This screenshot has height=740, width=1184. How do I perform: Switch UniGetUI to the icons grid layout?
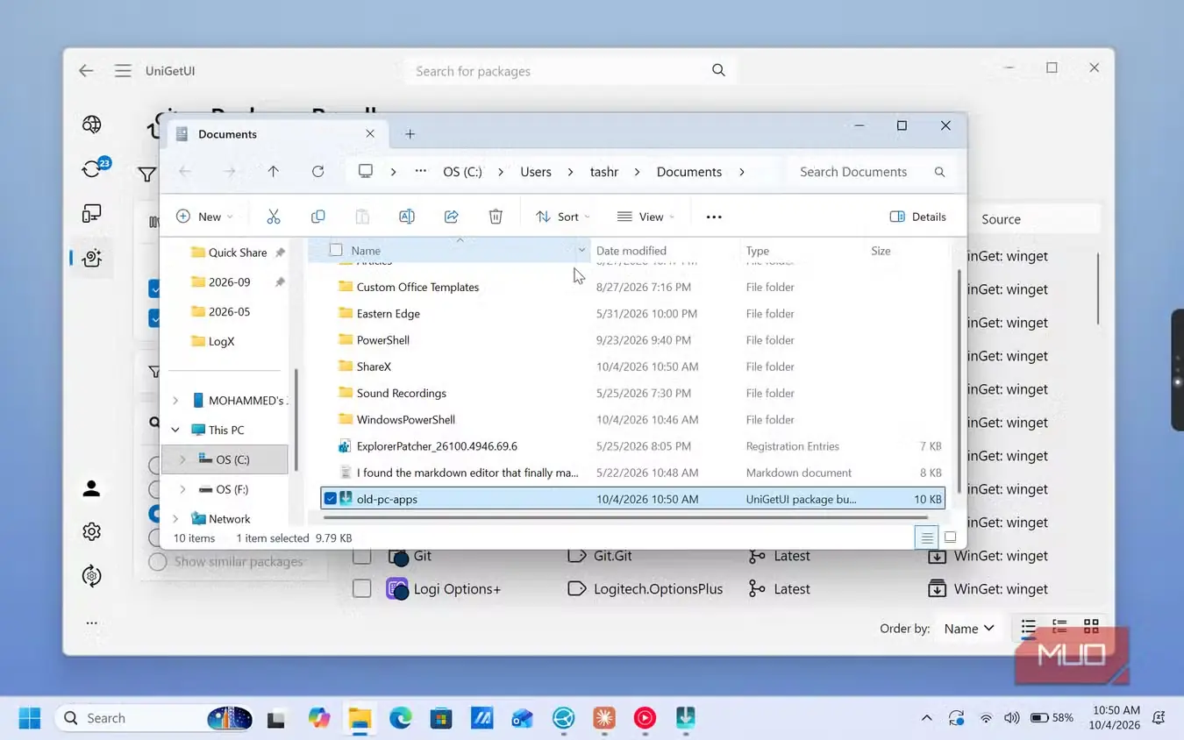pyautogui.click(x=1091, y=627)
